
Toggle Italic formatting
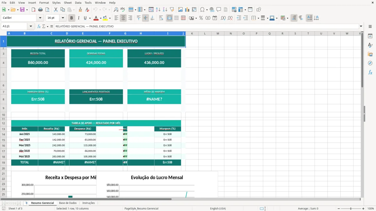click(x=79, y=18)
